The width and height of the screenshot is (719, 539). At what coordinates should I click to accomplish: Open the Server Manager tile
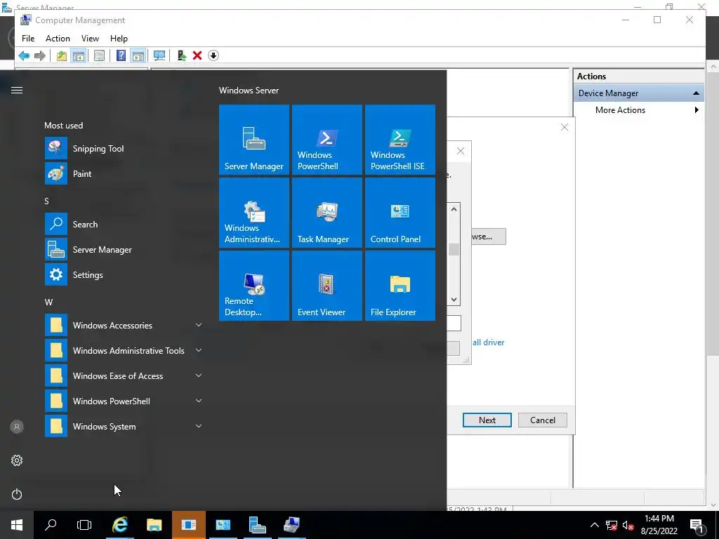(x=254, y=140)
